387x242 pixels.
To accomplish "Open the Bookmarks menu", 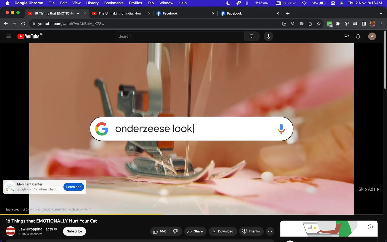I will (x=114, y=3).
